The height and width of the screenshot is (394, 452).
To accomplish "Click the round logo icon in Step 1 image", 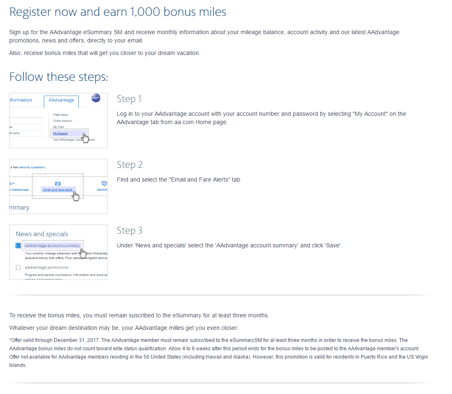I will [x=96, y=98].
